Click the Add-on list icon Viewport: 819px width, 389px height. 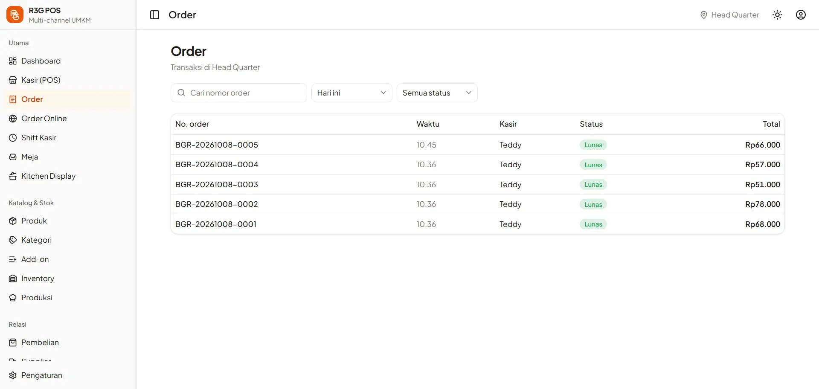(x=13, y=259)
